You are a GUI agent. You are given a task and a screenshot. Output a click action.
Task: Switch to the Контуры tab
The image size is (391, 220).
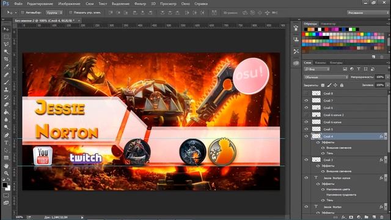coord(336,62)
